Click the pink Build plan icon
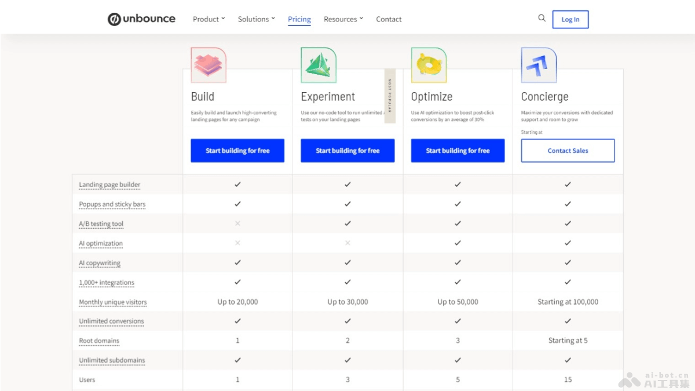This screenshot has height=391, width=695. [208, 64]
